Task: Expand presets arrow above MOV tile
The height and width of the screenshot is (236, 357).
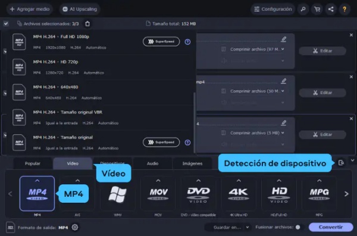Action: pos(158,181)
